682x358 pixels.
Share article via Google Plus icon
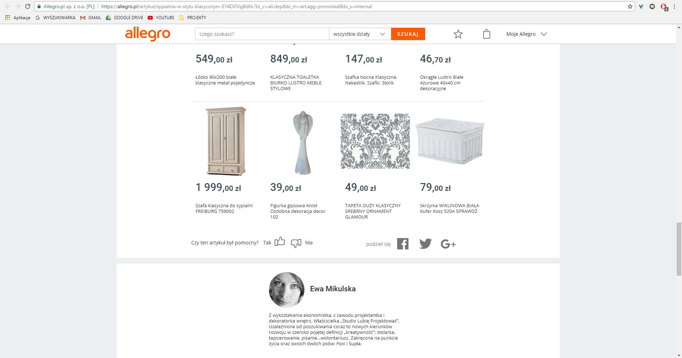coord(448,244)
